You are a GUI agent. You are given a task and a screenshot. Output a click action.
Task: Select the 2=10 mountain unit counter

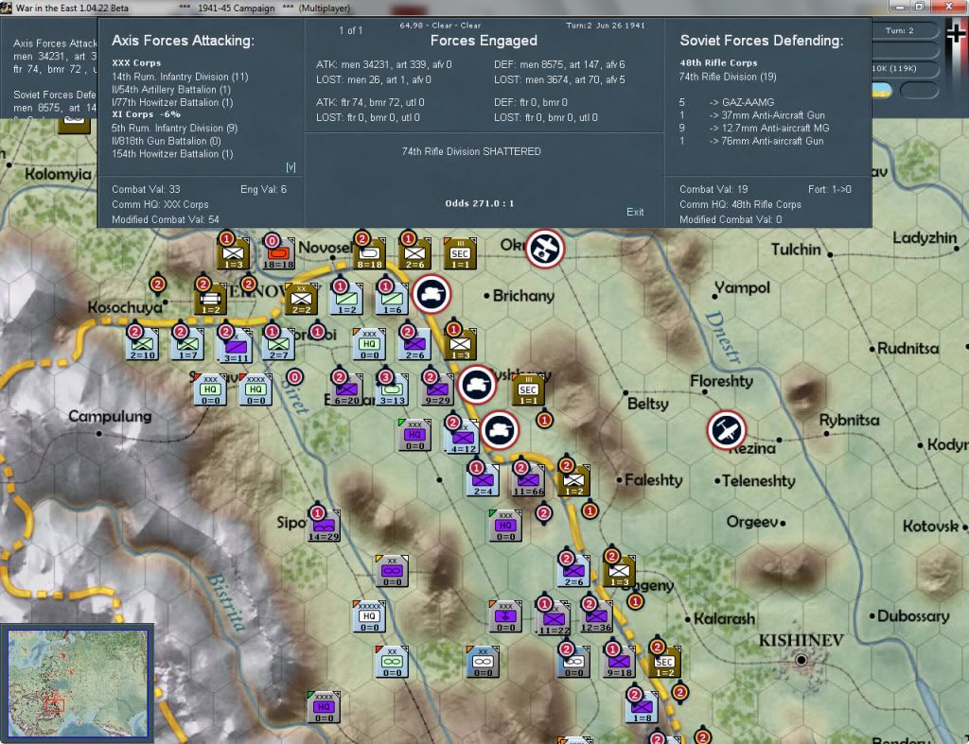tap(142, 346)
